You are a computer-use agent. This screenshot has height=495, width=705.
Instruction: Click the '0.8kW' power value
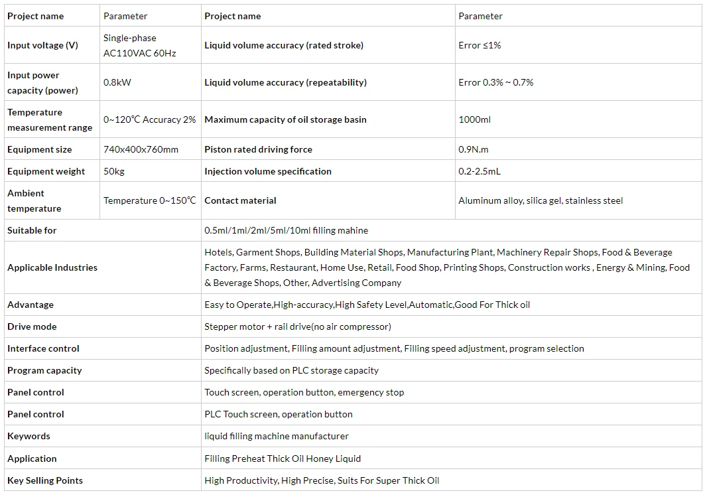pyautogui.click(x=117, y=82)
